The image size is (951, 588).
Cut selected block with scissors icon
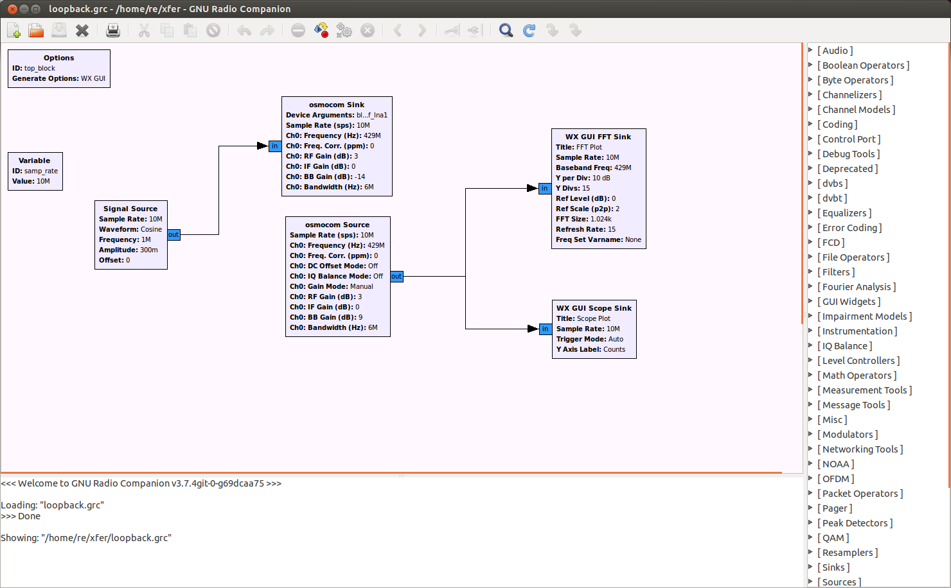(144, 30)
